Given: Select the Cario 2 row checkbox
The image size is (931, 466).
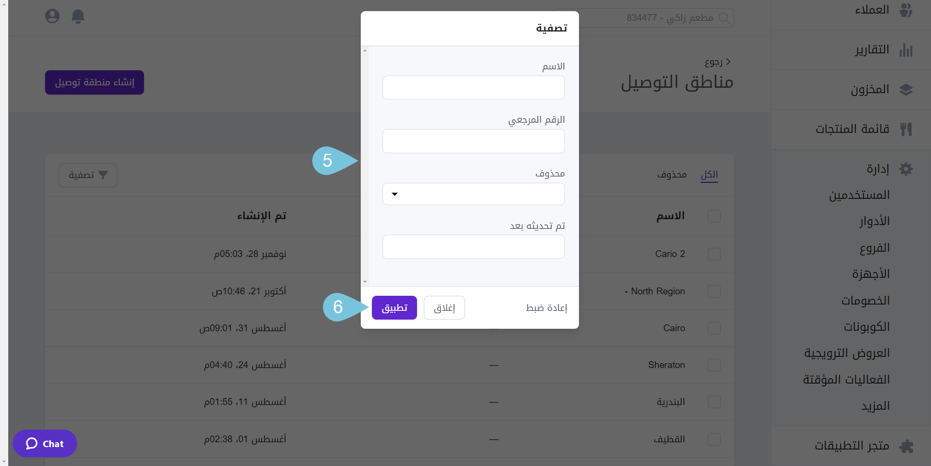Looking at the screenshot, I should click(714, 254).
